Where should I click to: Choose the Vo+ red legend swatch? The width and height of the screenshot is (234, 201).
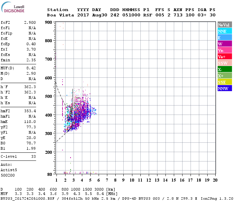point(225,57)
